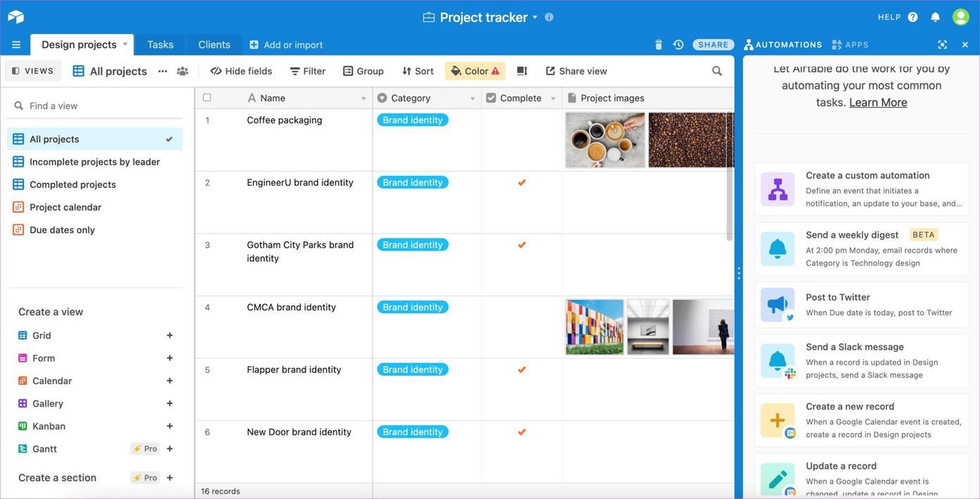This screenshot has height=499, width=980.
Task: Select Incomplete projects by leader view
Action: 95,162
